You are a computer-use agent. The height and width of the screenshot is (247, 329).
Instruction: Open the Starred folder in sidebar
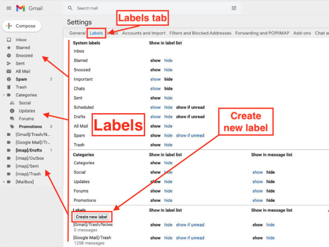pos(23,47)
